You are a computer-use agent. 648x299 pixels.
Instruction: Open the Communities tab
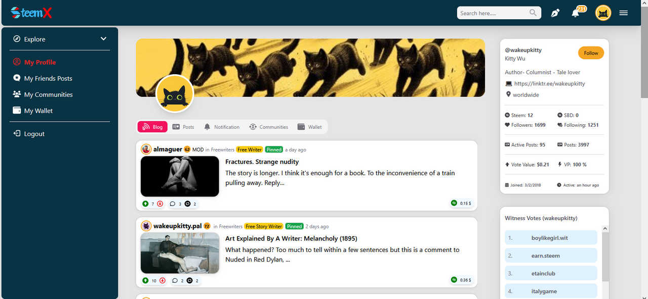(268, 127)
